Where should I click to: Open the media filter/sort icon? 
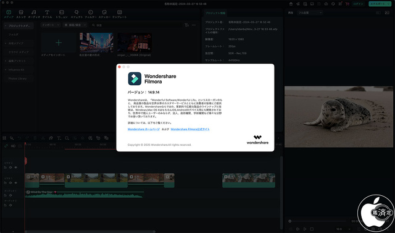pyautogui.click(x=186, y=25)
